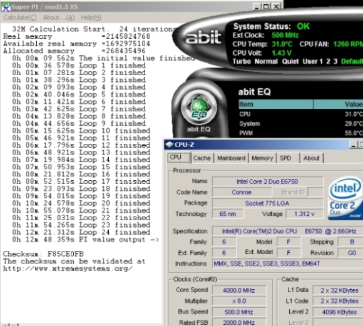This screenshot has width=363, height=326.
Task: Click the Specification field in CPU-Z
Action: pyautogui.click(x=287, y=232)
